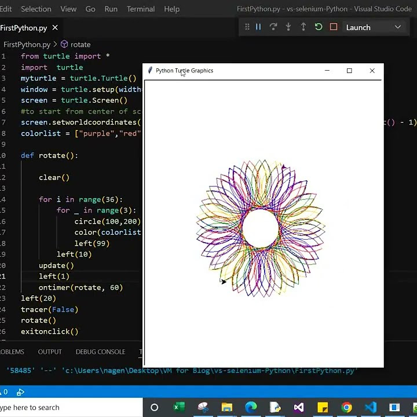Open the Help menu
Image resolution: width=417 pixels, height=417 pixels.
(171, 9)
